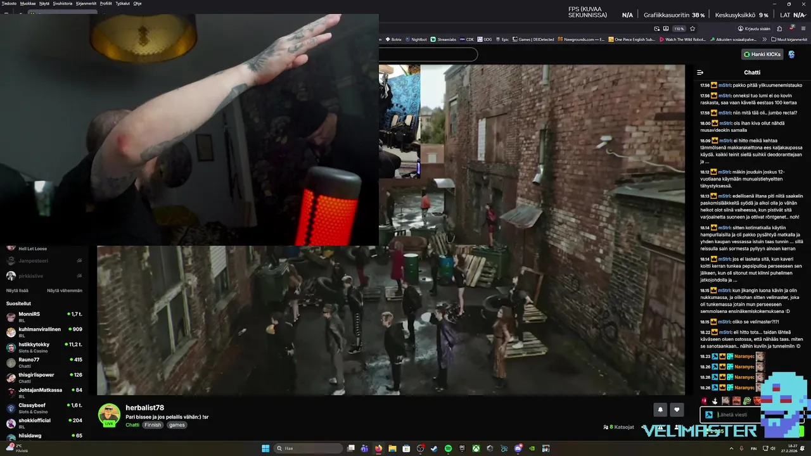Open Classybeef recommended channel
This screenshot has width=811, height=456.
point(44,408)
